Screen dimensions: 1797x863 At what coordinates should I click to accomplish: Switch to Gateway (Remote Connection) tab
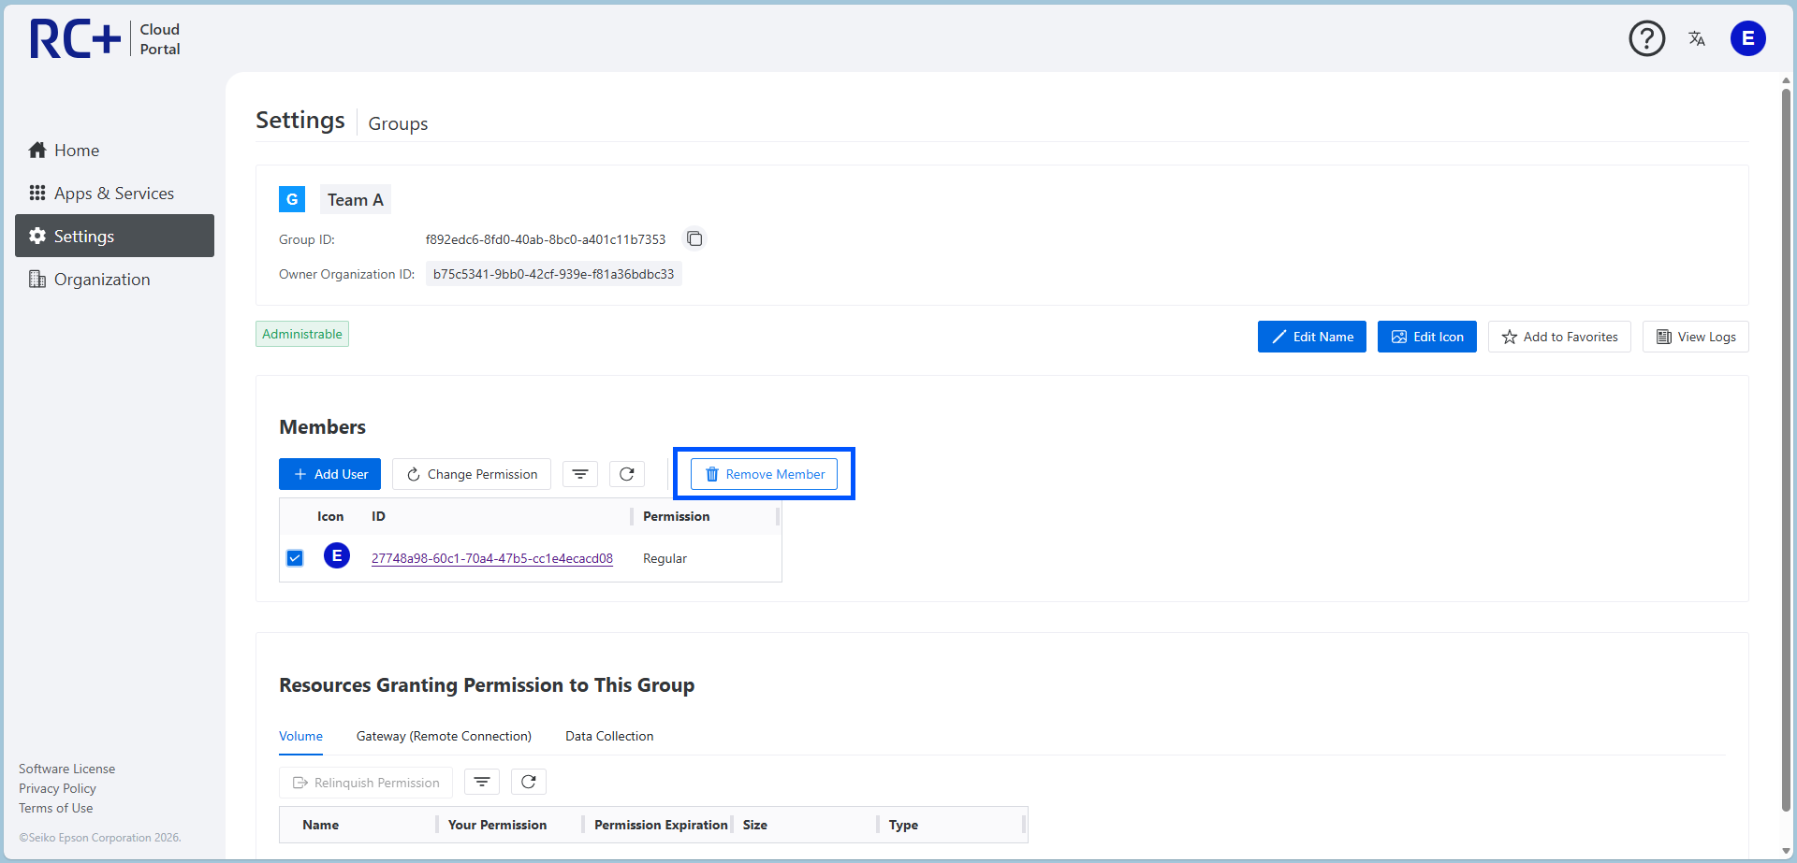[x=444, y=736]
